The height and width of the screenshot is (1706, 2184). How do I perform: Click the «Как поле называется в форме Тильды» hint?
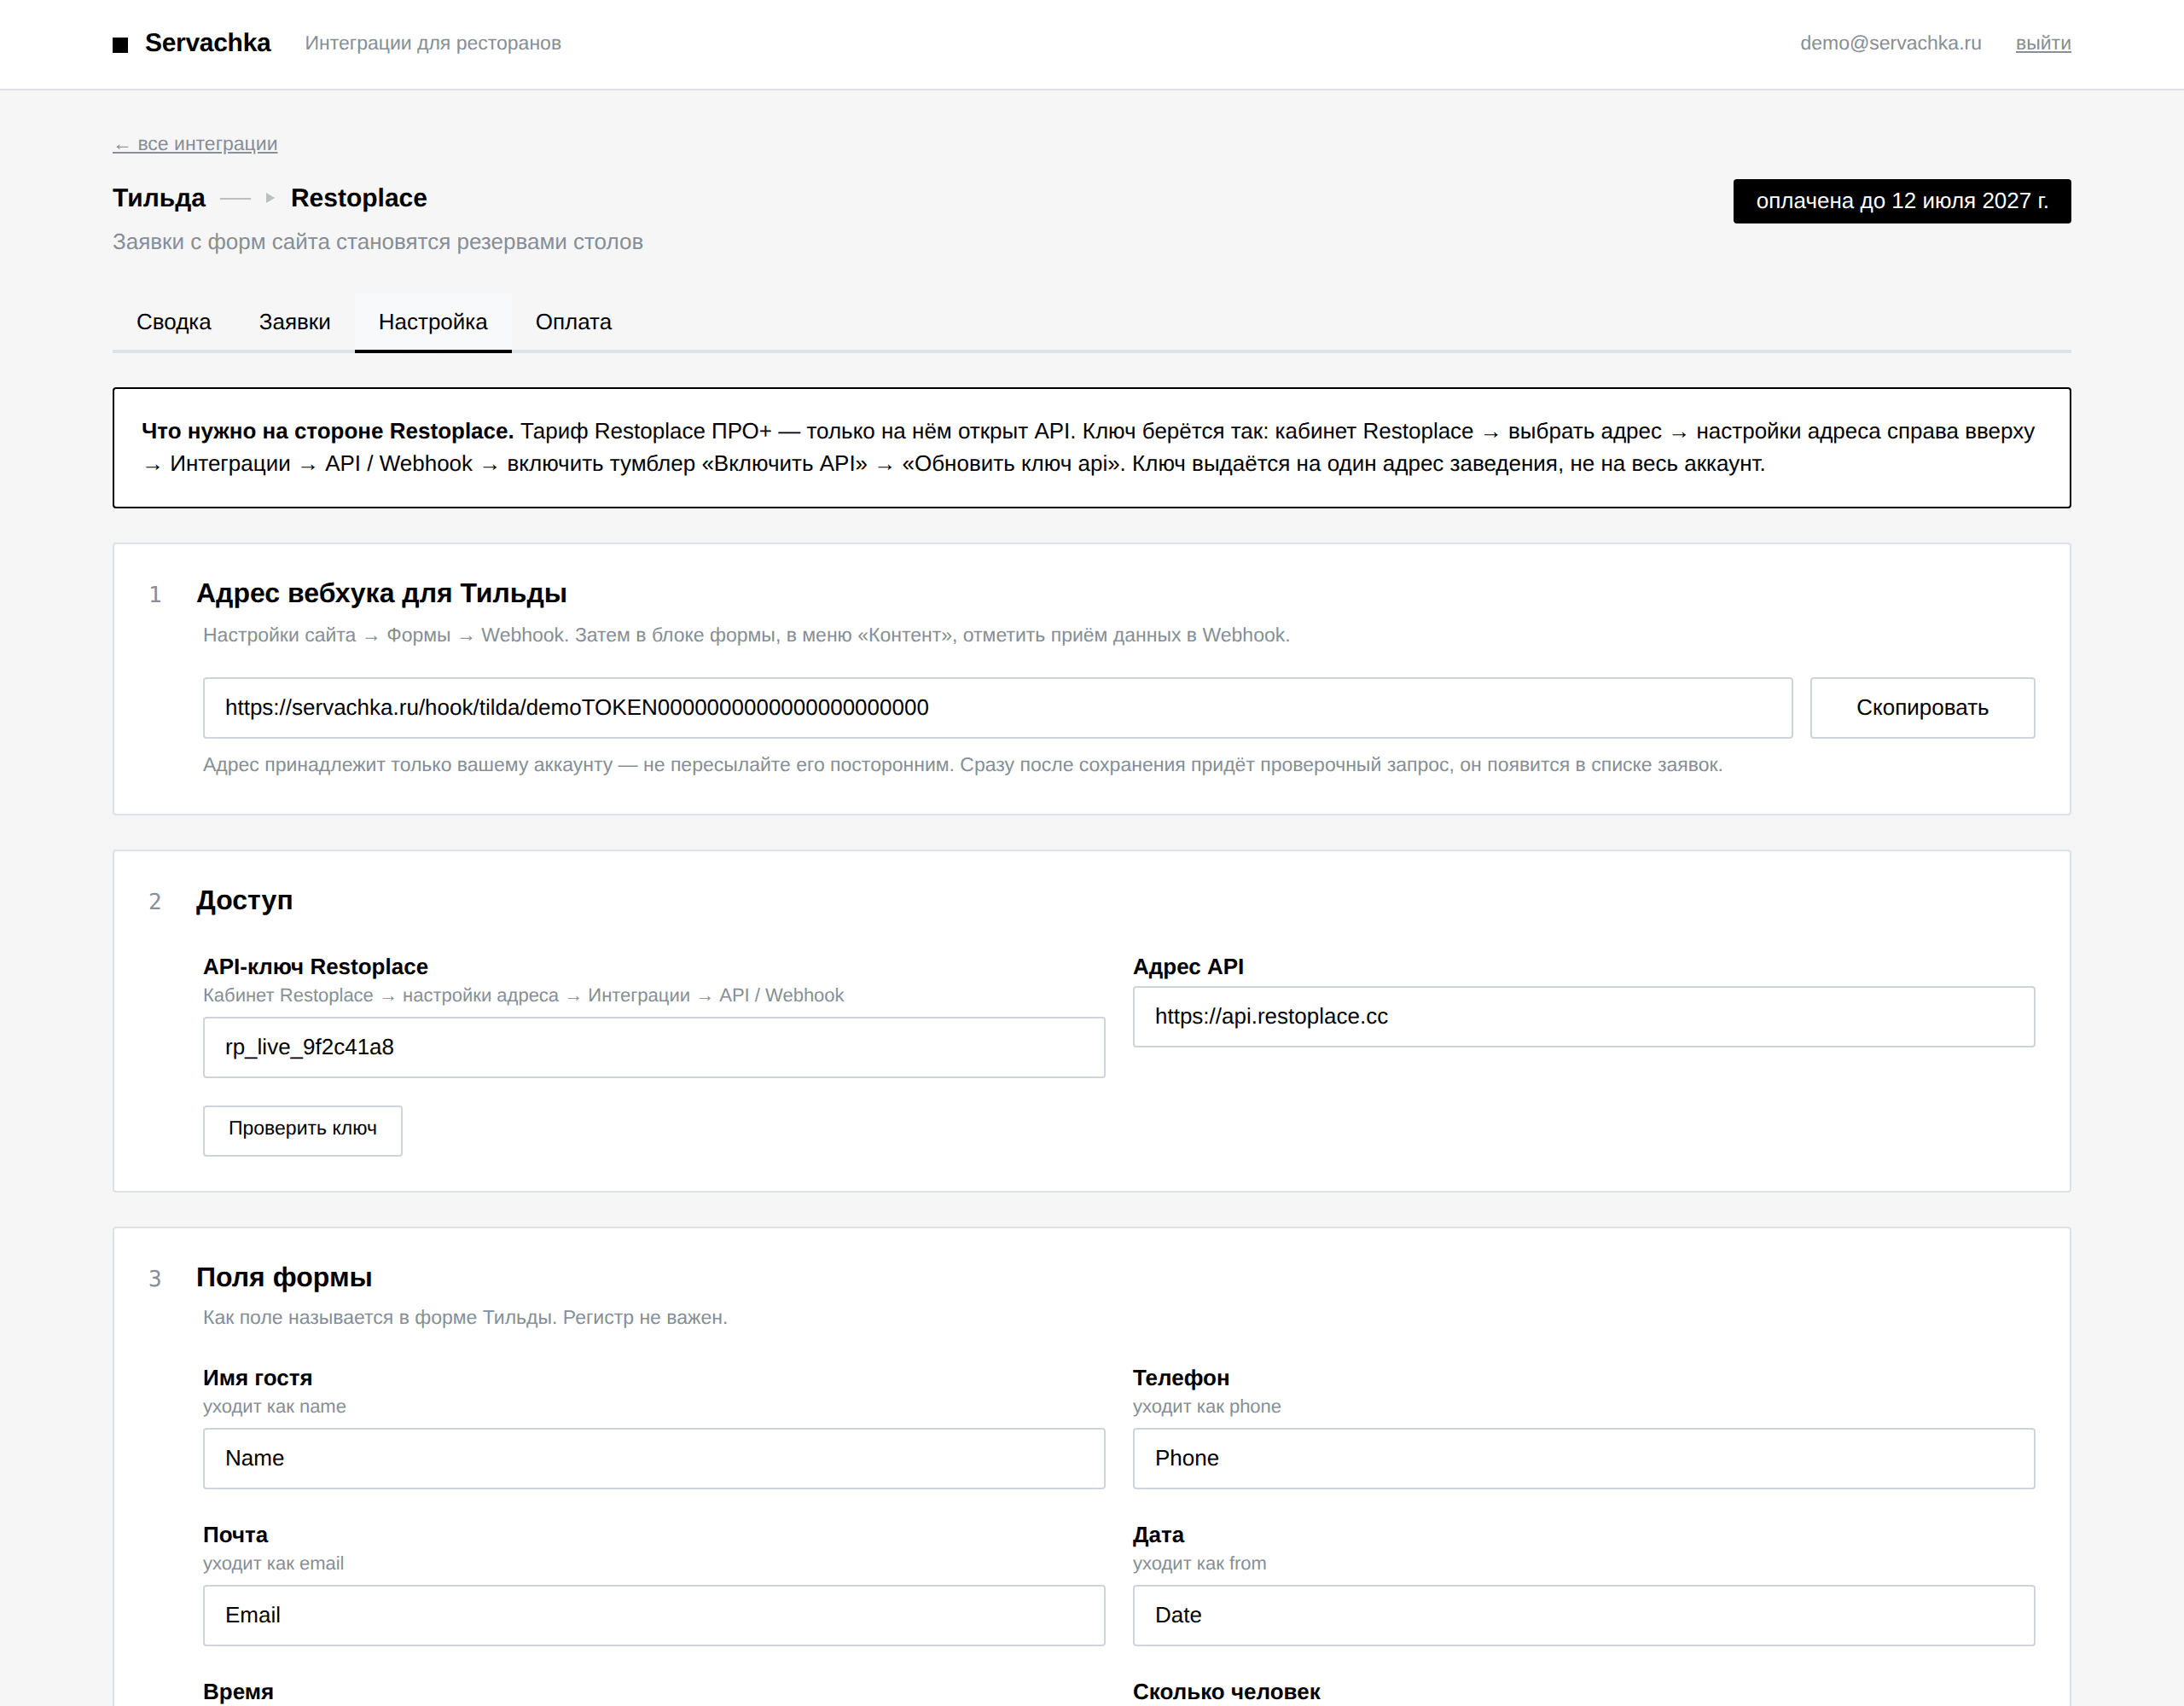(x=465, y=1317)
